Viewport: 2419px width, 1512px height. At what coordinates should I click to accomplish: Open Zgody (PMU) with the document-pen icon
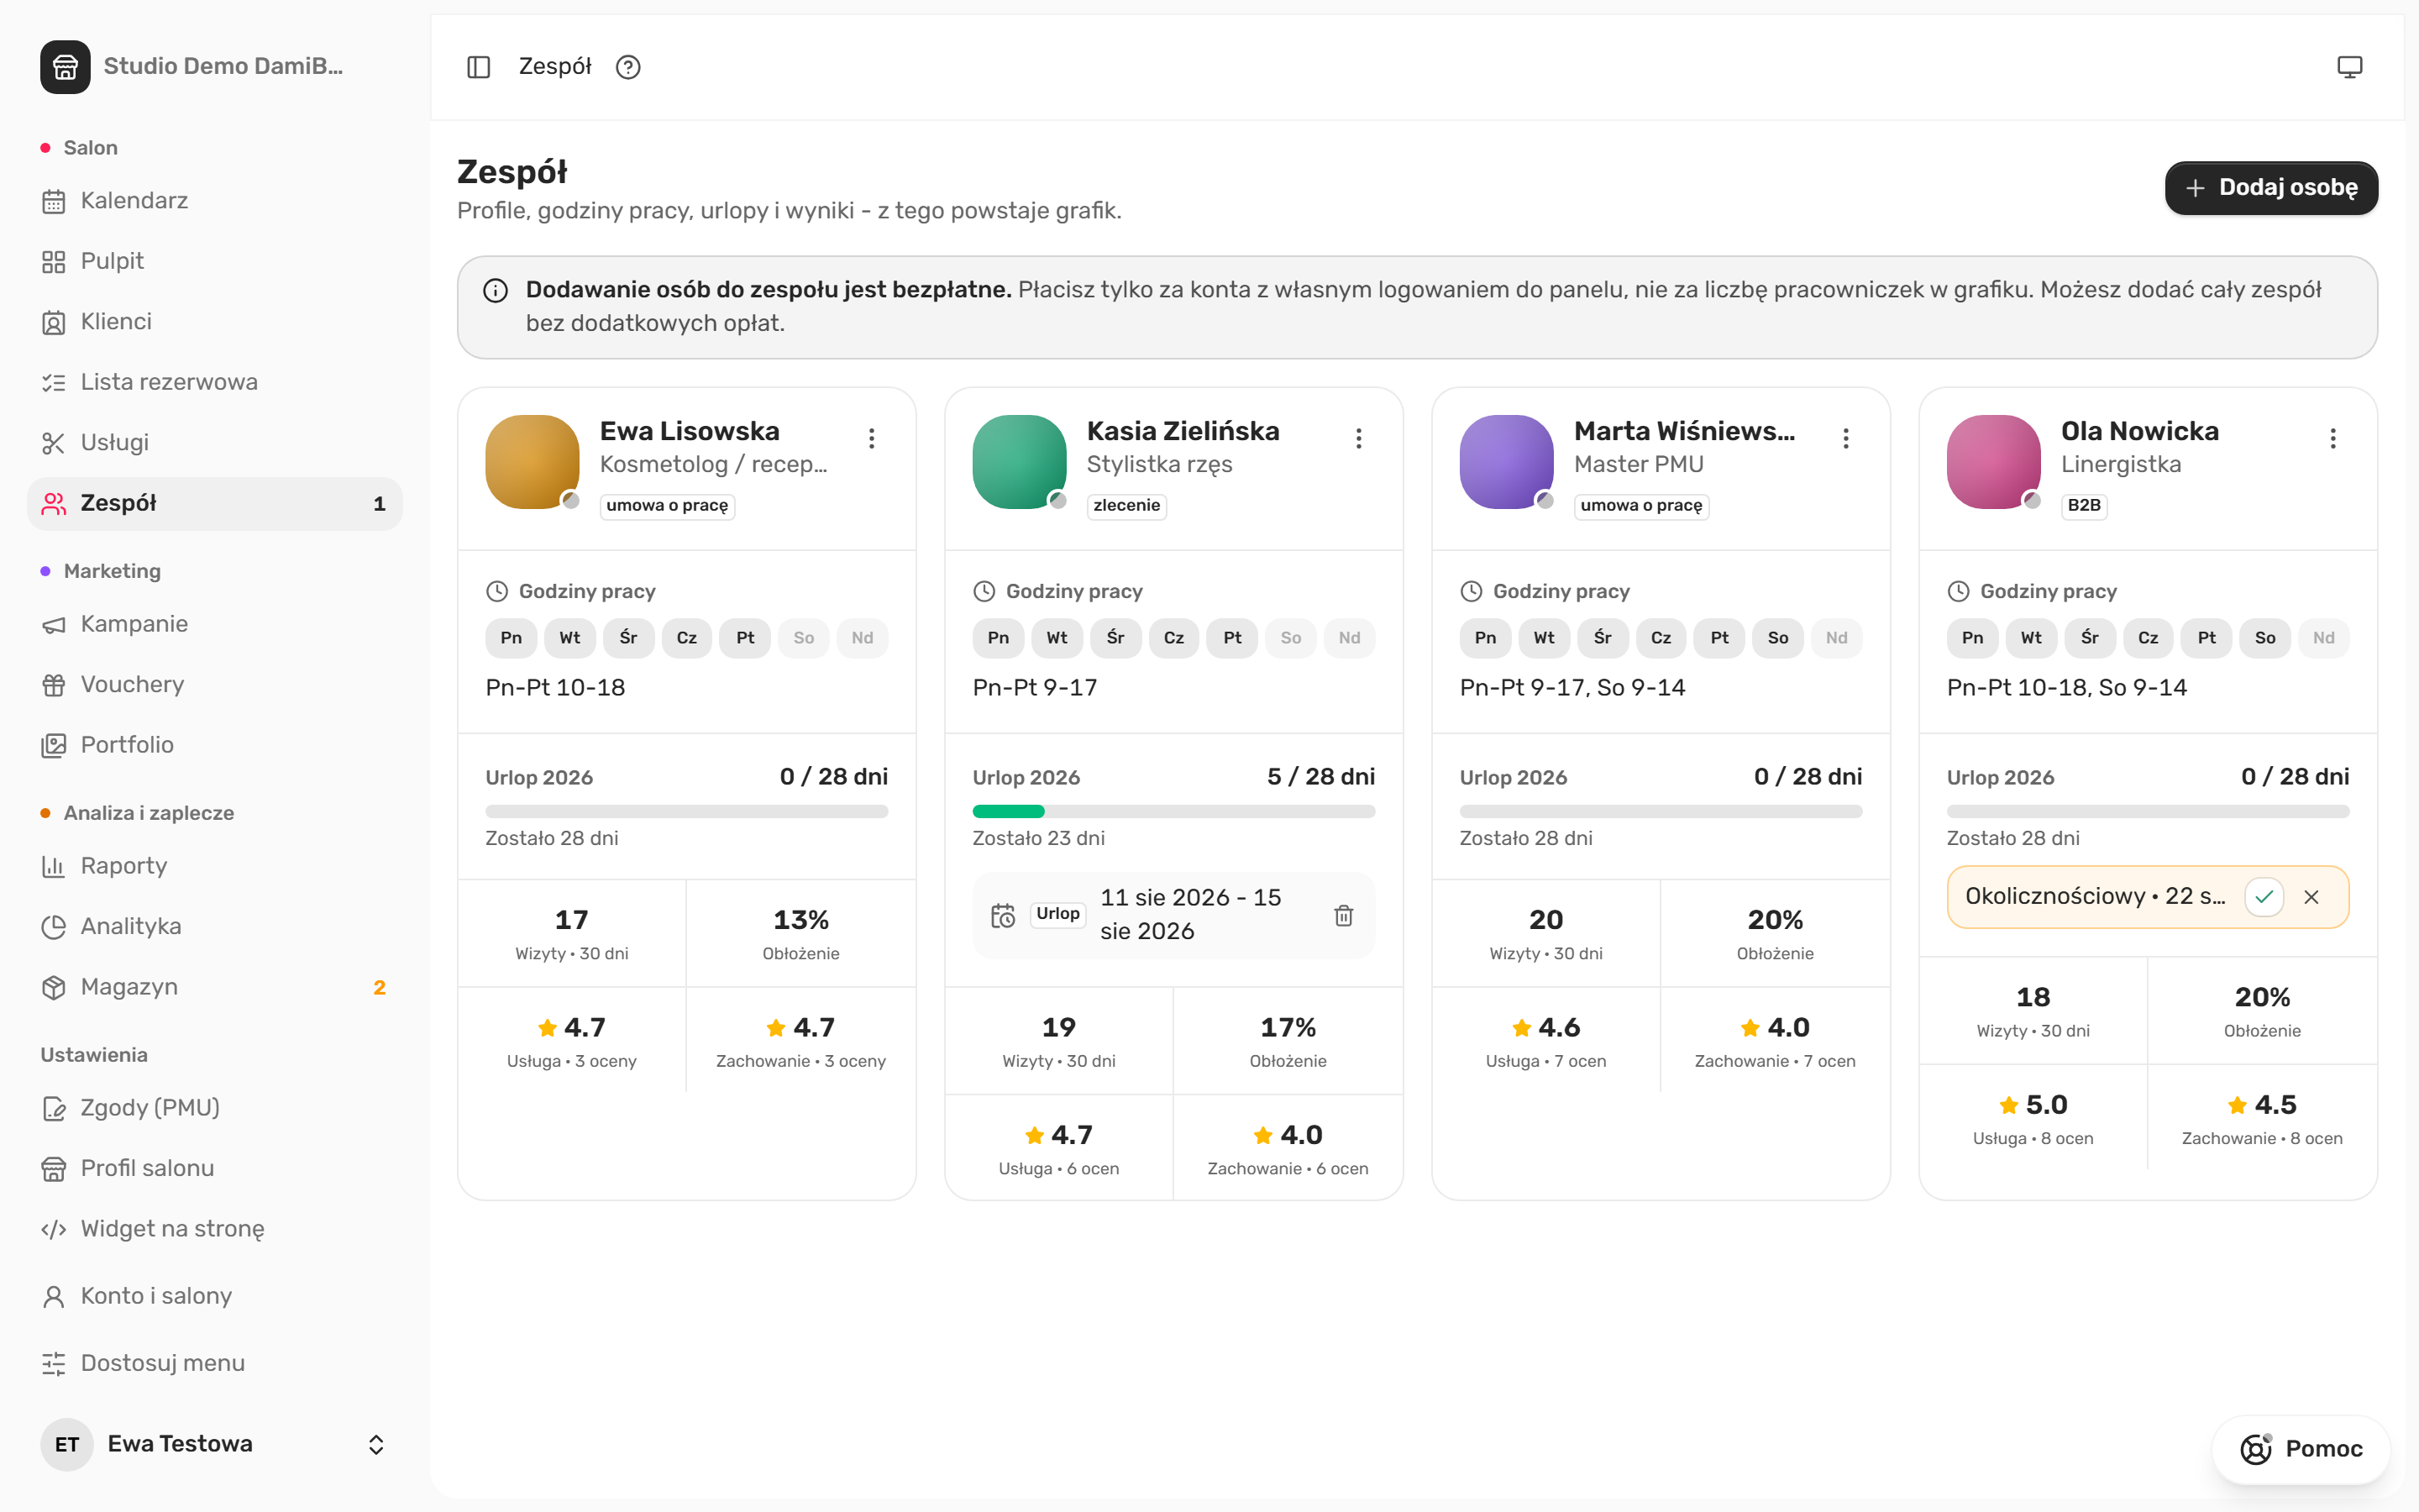pyautogui.click(x=215, y=1108)
